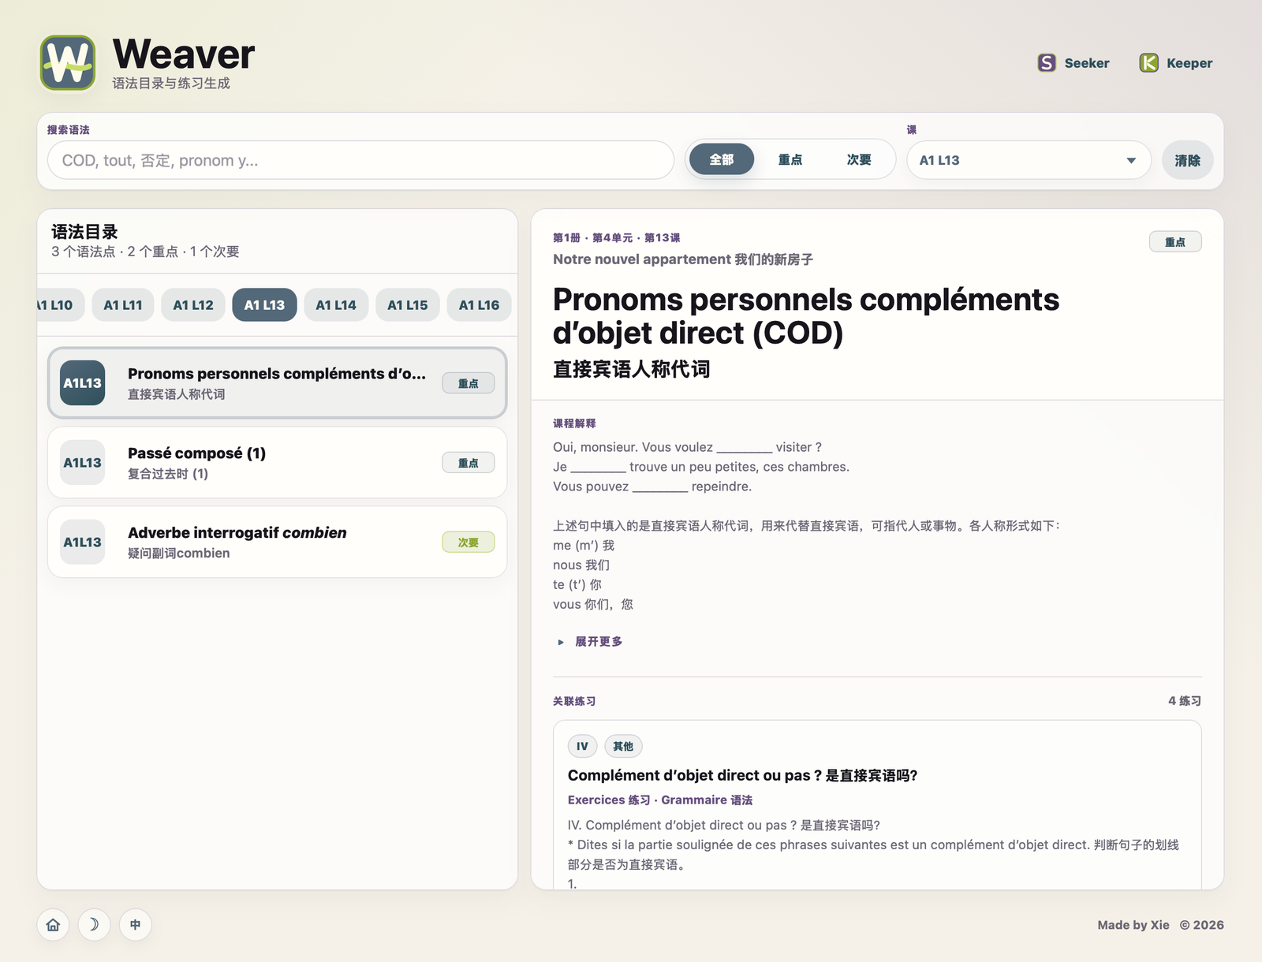Open the A1 L13 lesson dropdown
This screenshot has height=962, width=1262.
click(x=1028, y=160)
